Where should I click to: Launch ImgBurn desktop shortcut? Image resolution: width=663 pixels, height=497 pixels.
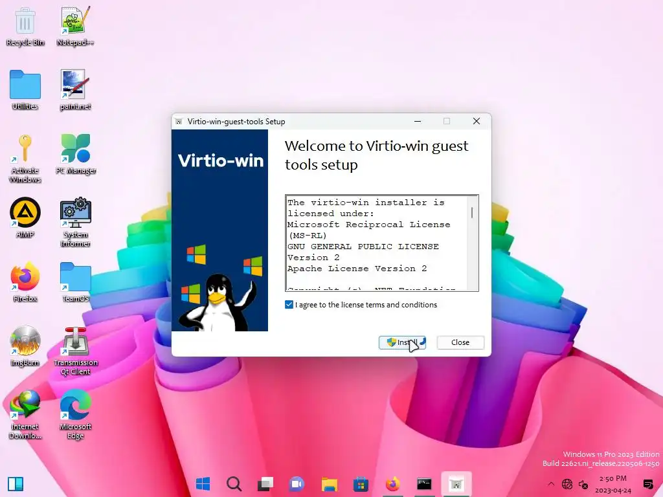coord(25,347)
